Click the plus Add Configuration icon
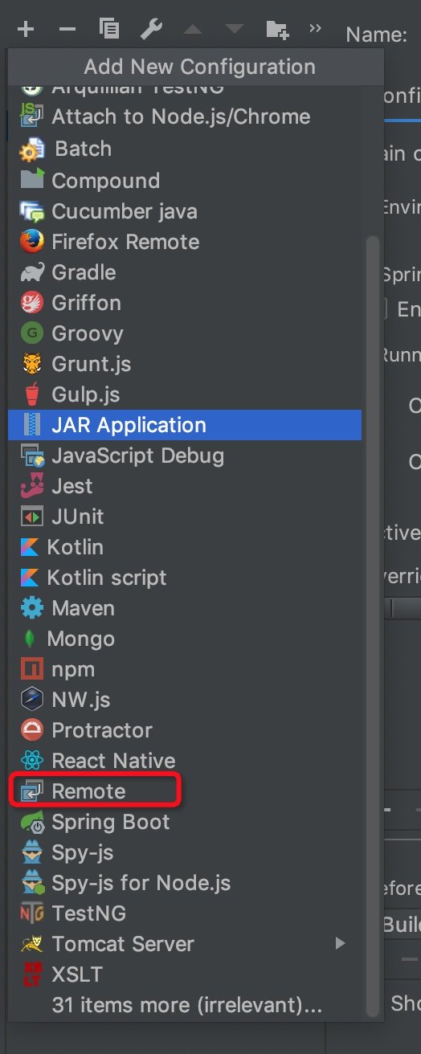The width and height of the screenshot is (421, 1054). click(26, 30)
